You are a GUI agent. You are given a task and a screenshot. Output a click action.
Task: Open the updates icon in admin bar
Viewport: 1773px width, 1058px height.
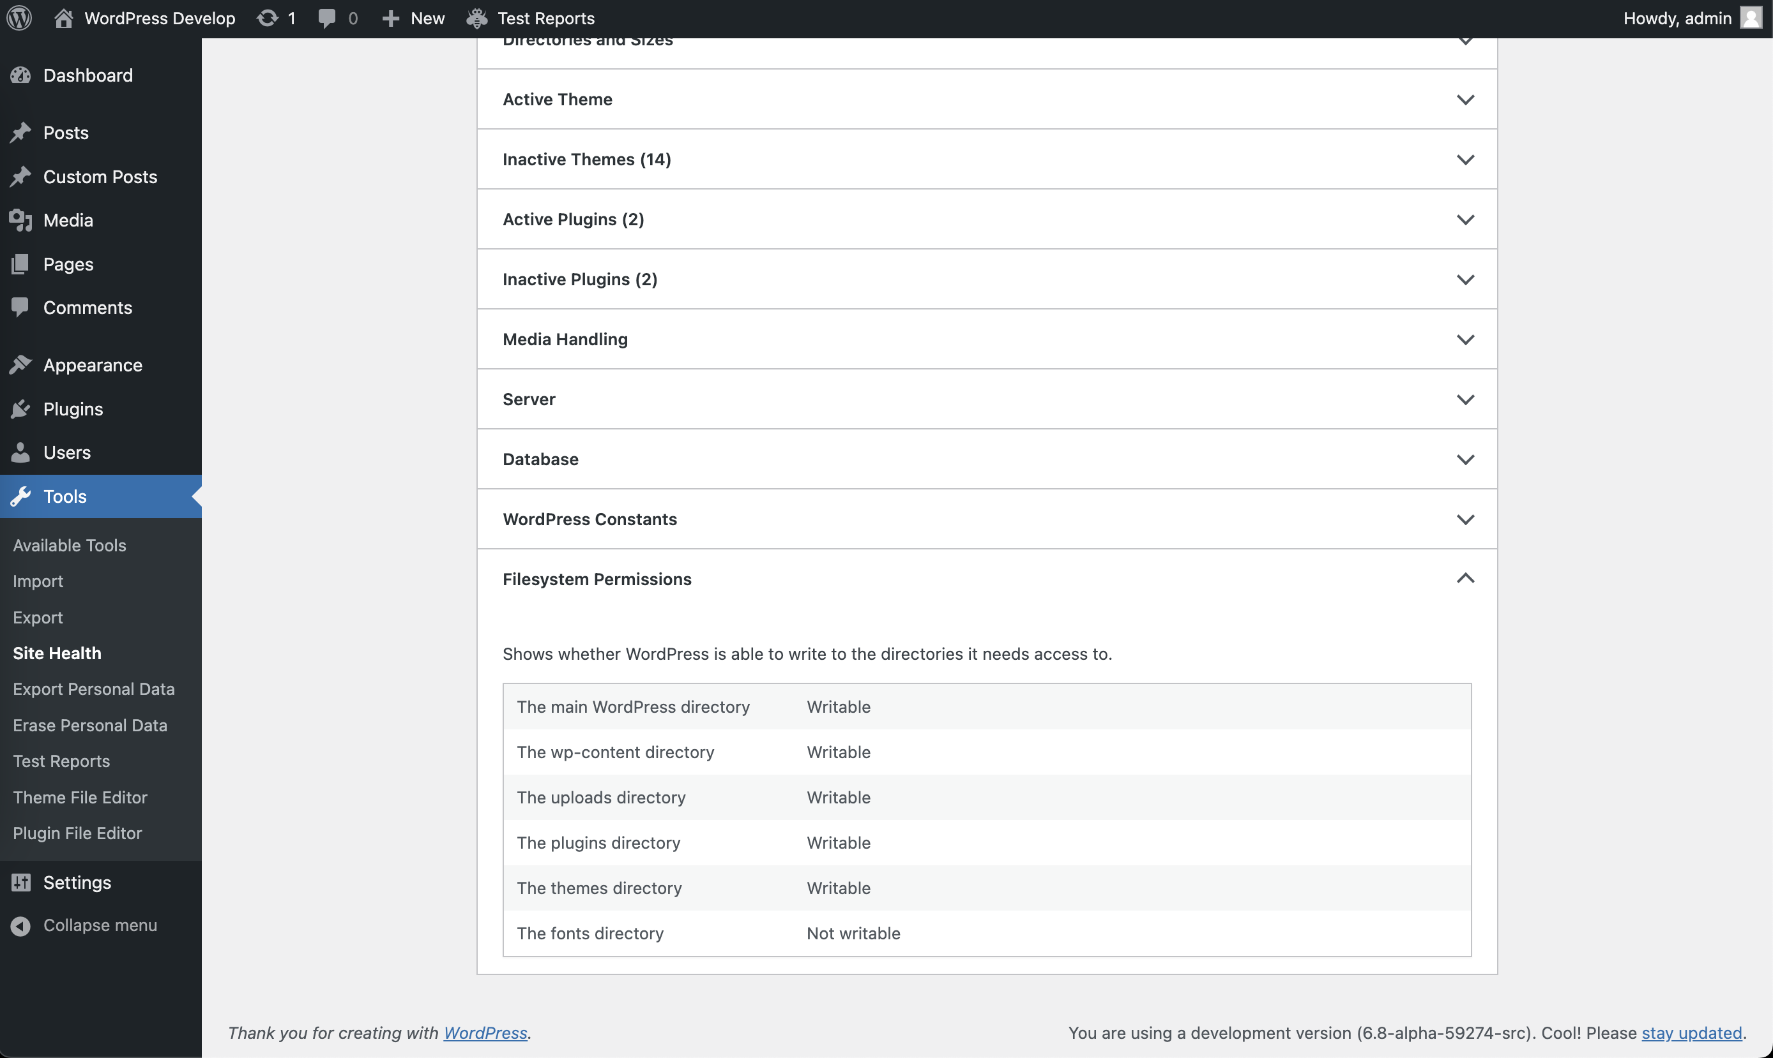[x=268, y=18]
